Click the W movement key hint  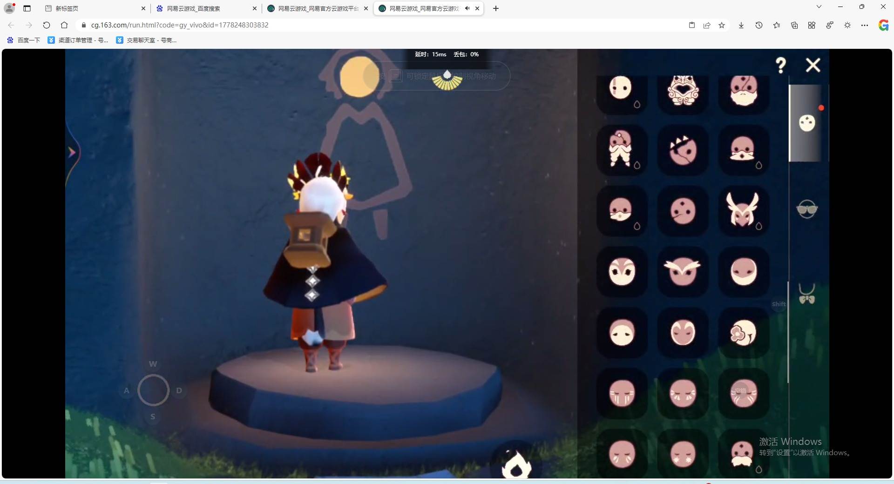153,364
